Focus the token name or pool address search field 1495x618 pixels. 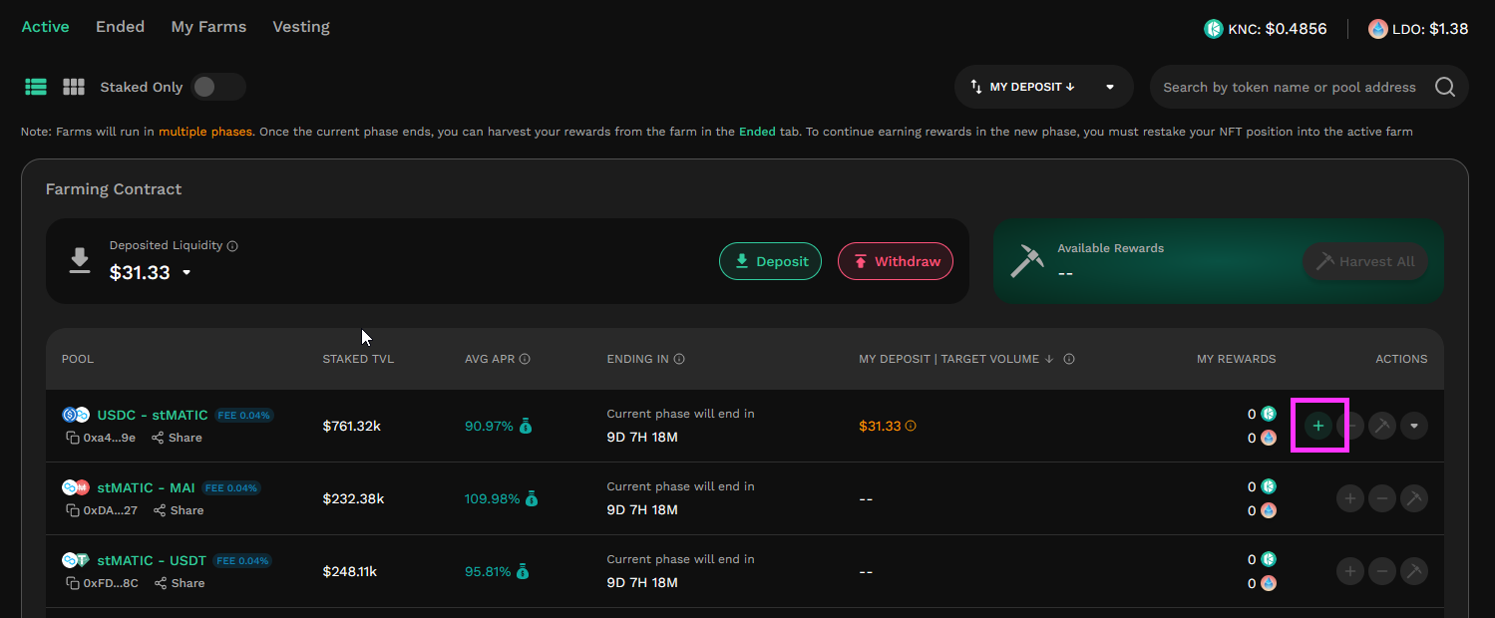point(1290,87)
